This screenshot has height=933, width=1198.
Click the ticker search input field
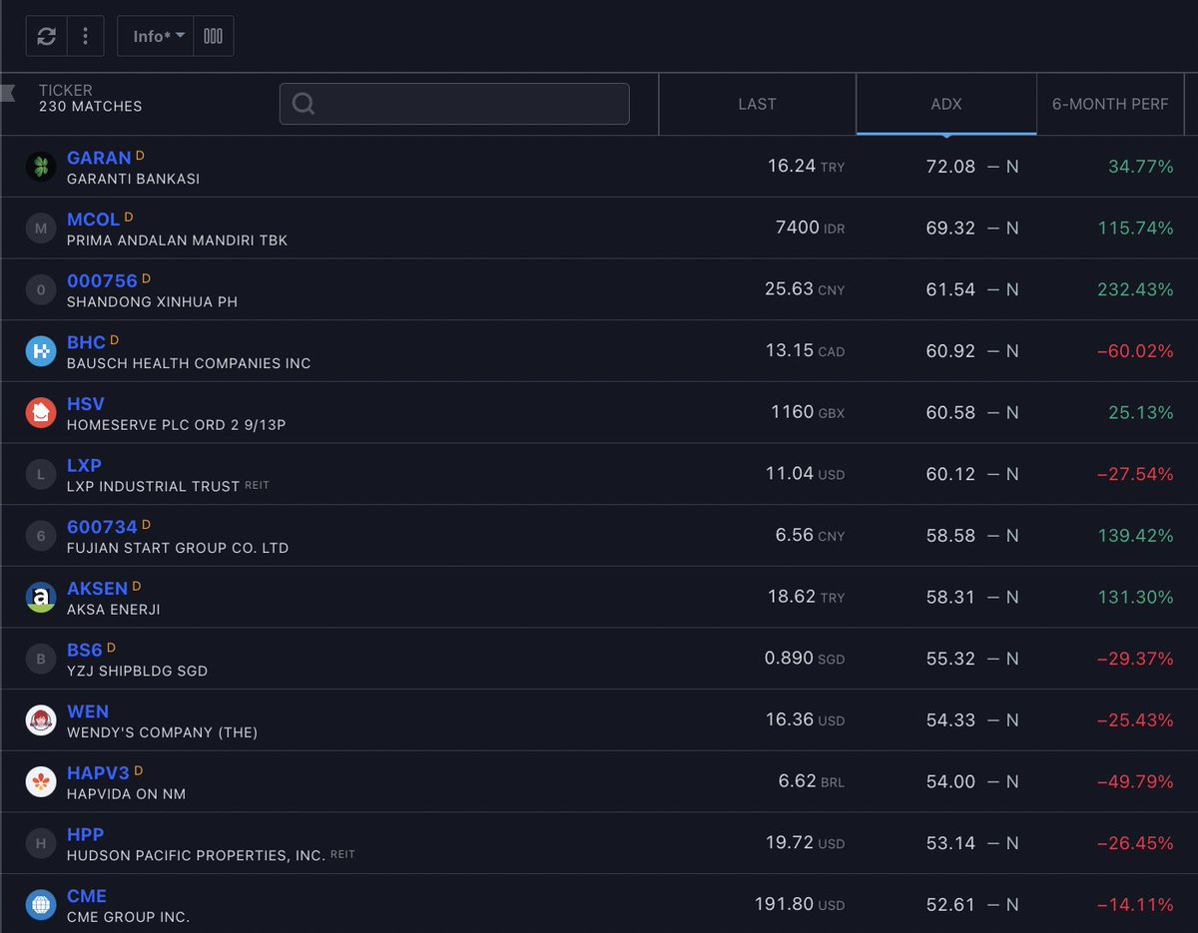(x=454, y=104)
